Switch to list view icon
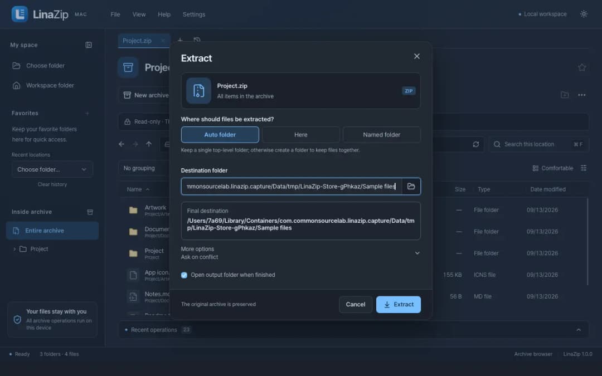Image resolution: width=602 pixels, height=376 pixels. pos(583,168)
